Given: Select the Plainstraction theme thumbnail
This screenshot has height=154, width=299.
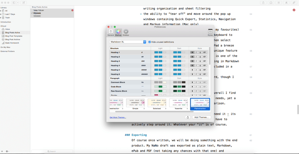Looking at the screenshot, I should pos(200,104).
